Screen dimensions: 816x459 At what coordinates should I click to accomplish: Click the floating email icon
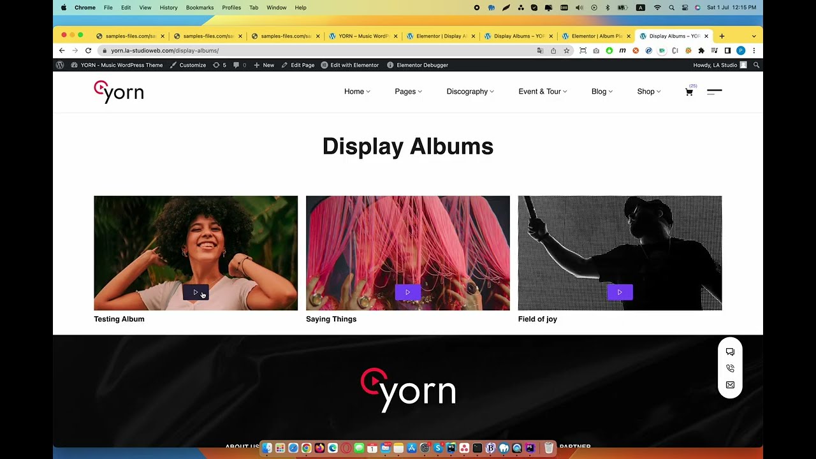point(730,385)
